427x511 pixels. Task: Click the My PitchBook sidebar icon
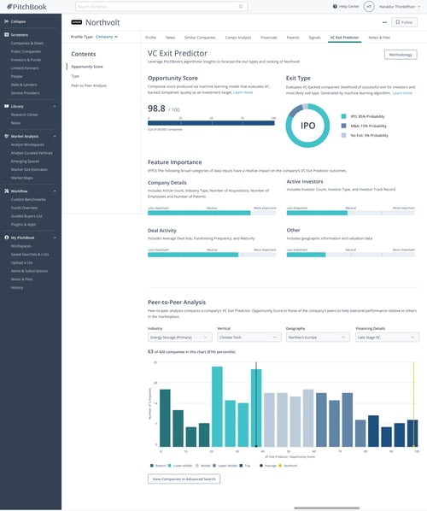pos(6,238)
